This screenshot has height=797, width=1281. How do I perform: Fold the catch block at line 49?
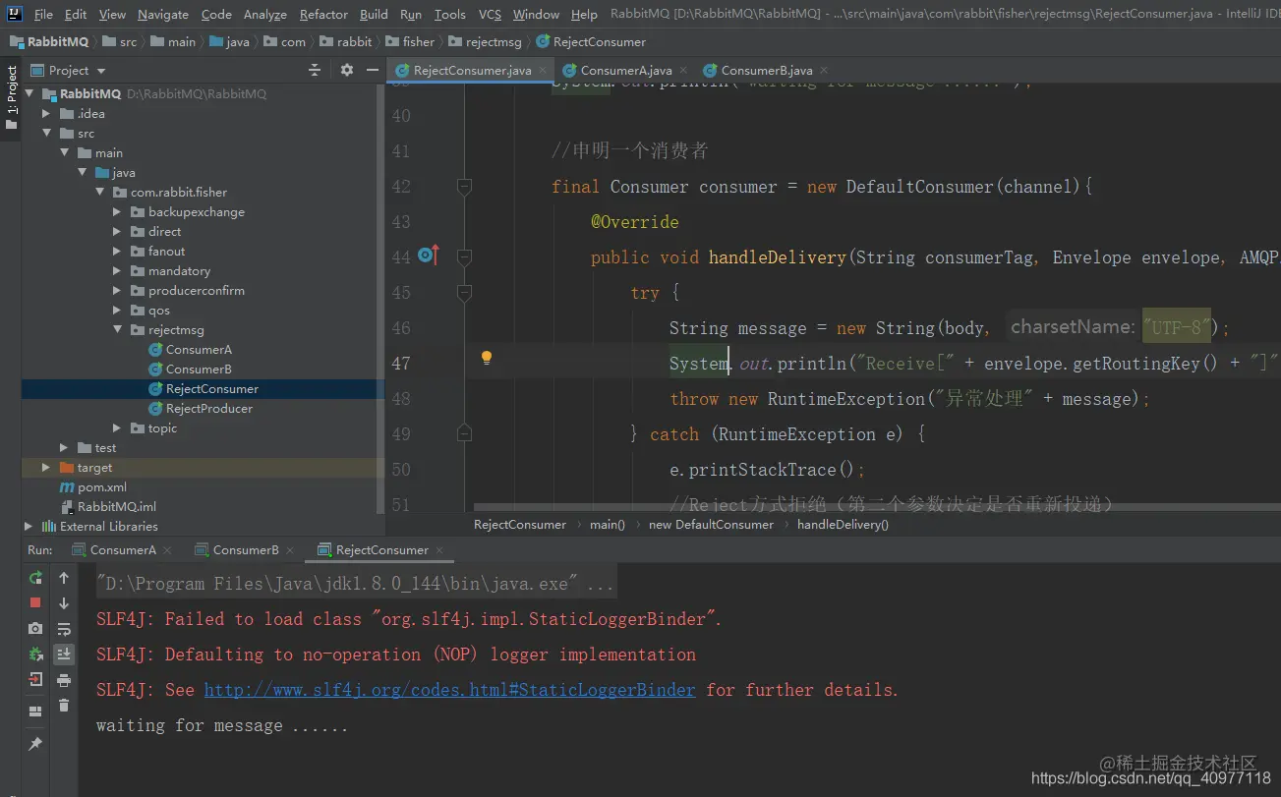pyautogui.click(x=465, y=433)
